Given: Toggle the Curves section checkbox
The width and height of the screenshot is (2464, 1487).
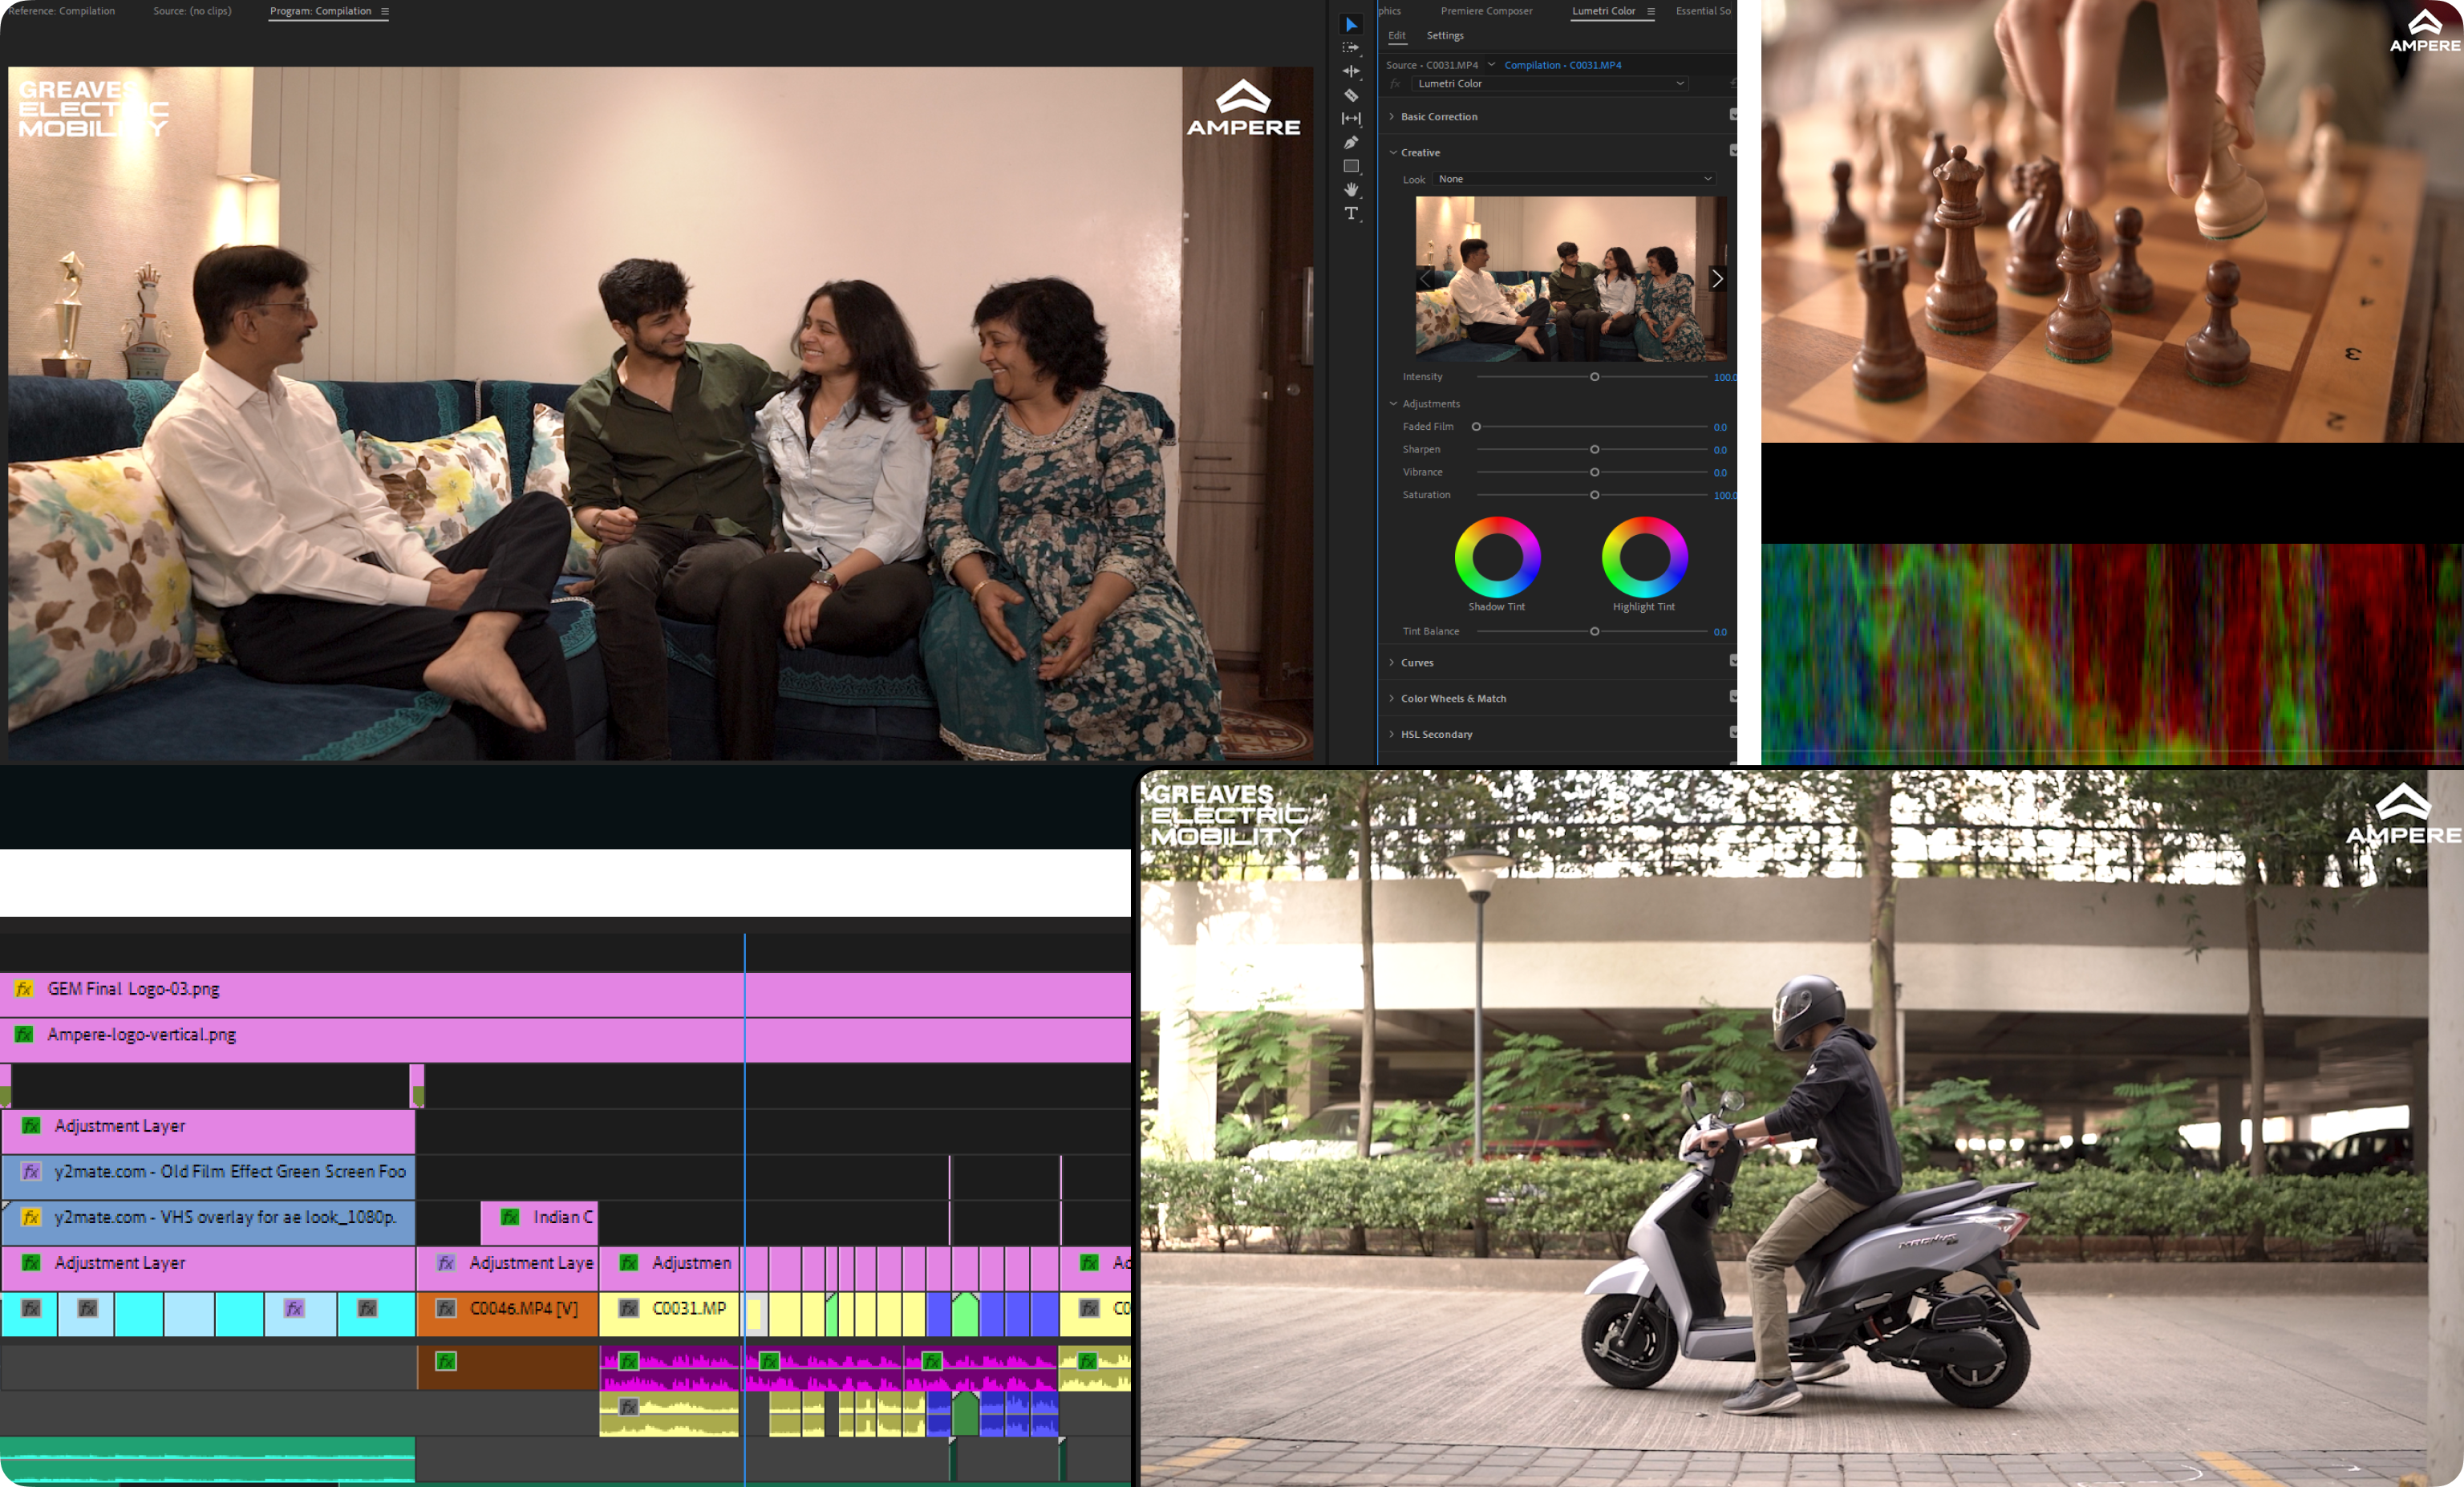Looking at the screenshot, I should tap(1734, 661).
